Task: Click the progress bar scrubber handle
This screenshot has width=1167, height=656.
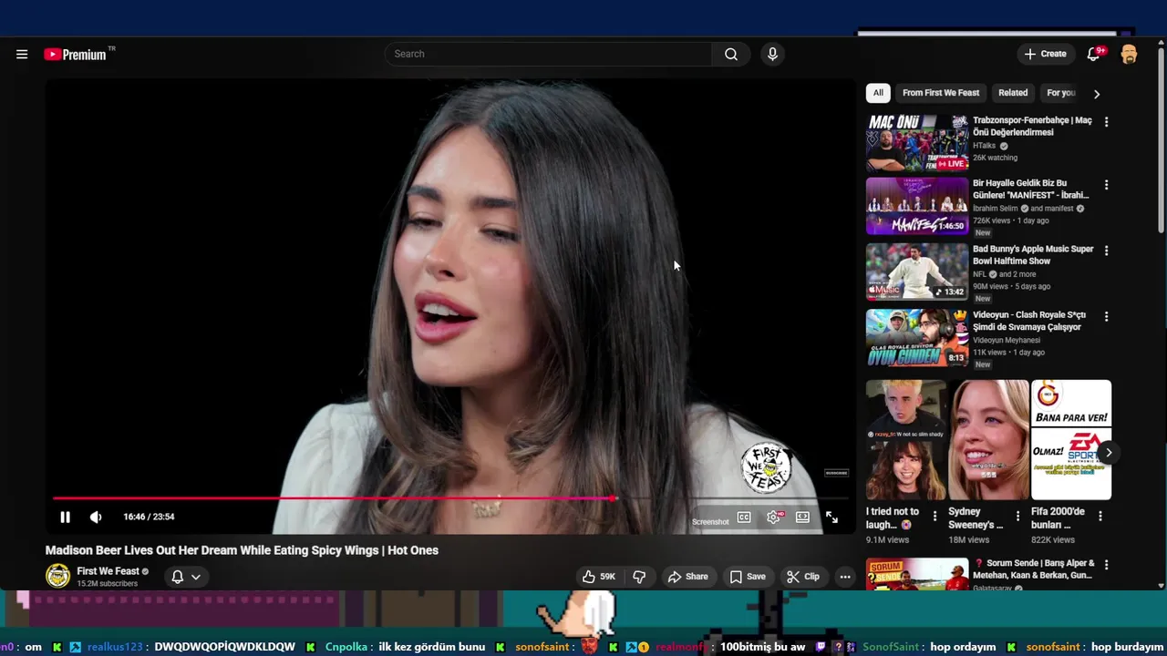Action: pyautogui.click(x=614, y=498)
